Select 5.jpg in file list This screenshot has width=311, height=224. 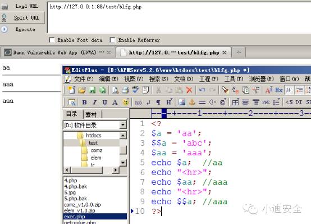click(x=70, y=192)
